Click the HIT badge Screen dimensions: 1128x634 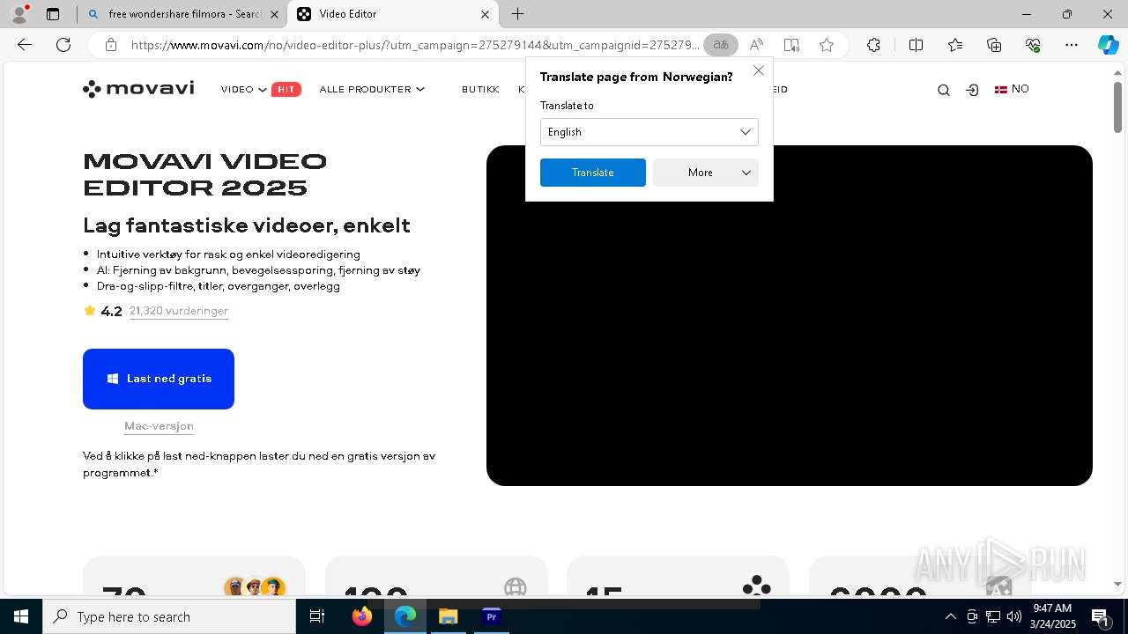(286, 89)
